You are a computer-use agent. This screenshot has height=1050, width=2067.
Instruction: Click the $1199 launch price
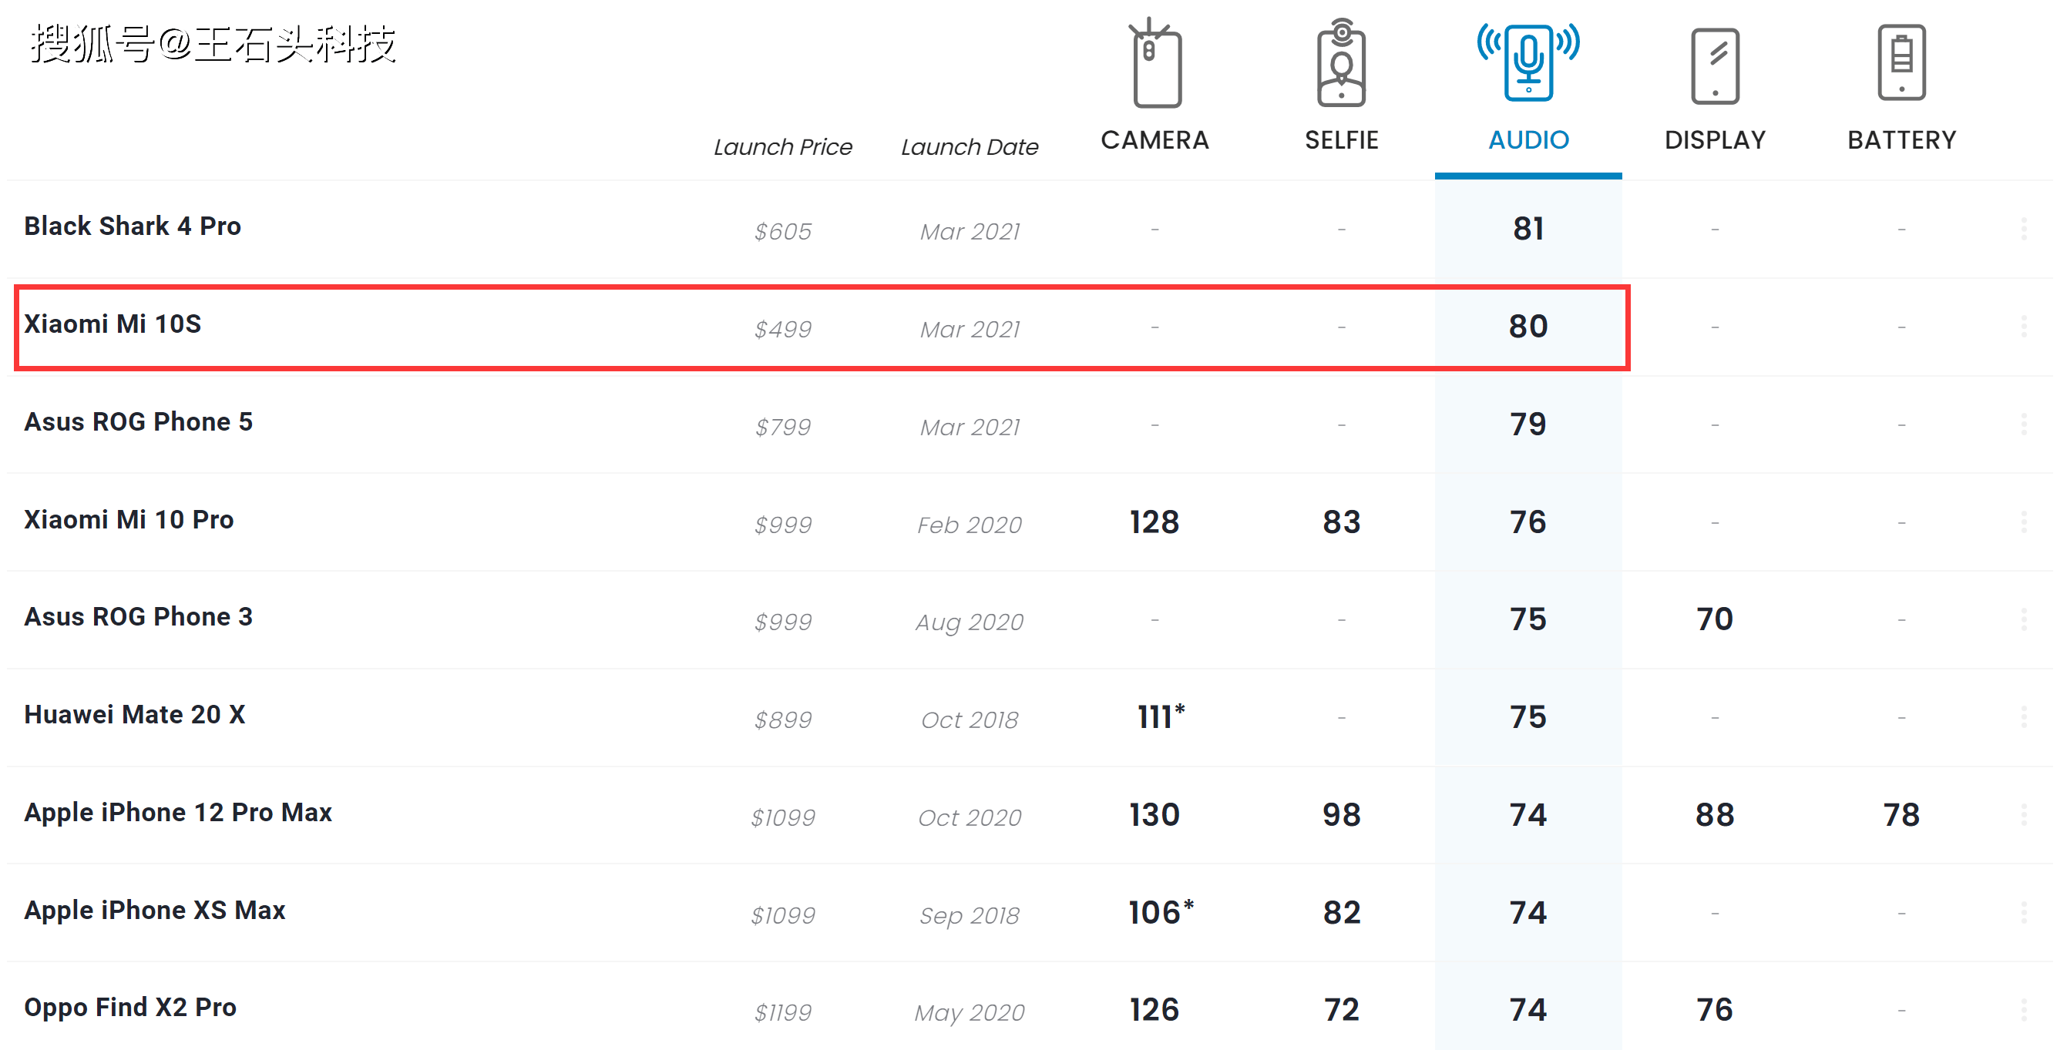783,1013
